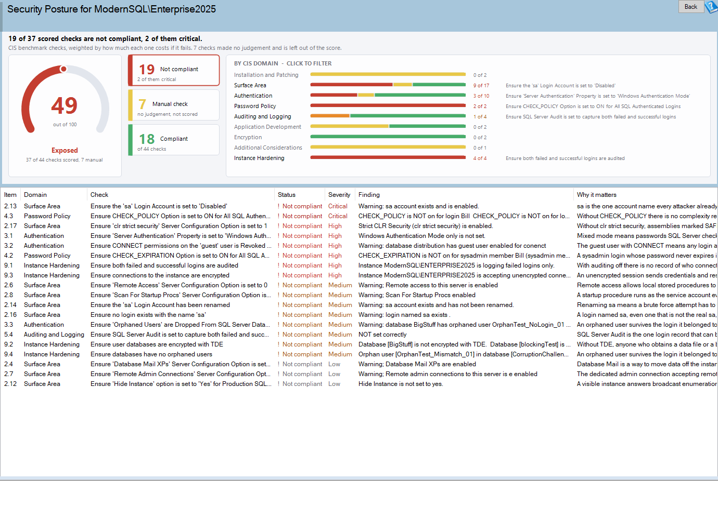This screenshot has width=718, height=507.
Task: Select the check 'Ensure connections to the instance are encrypted'
Action: point(160,275)
